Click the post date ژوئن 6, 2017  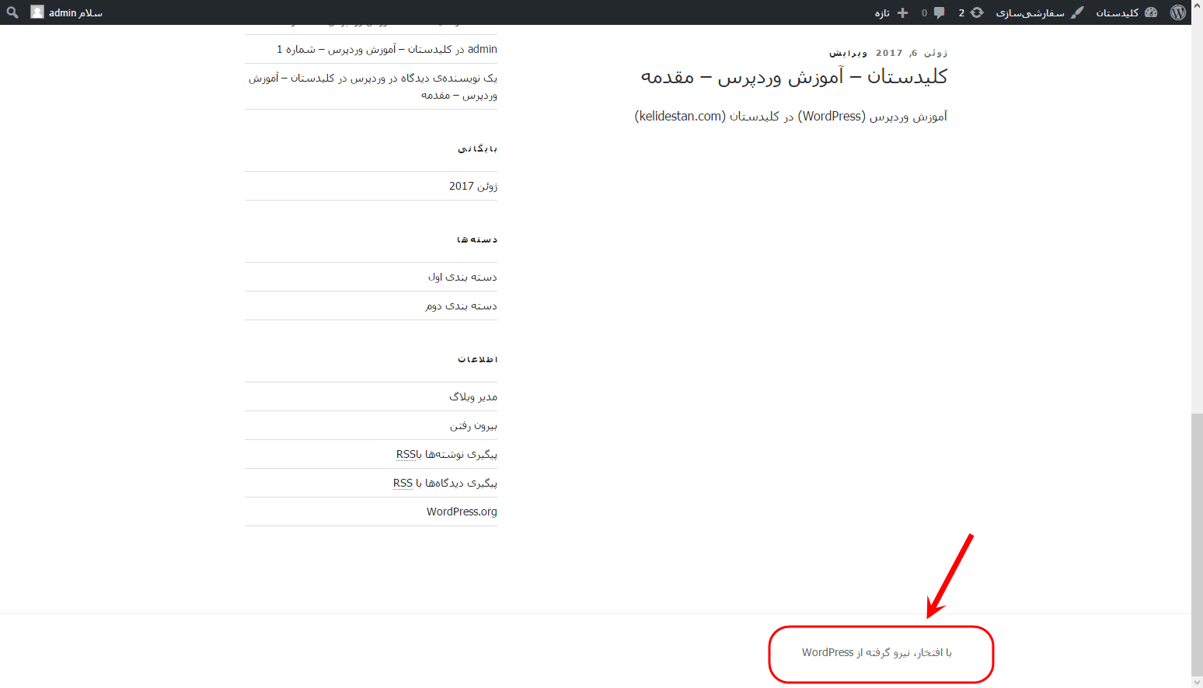pyautogui.click(x=912, y=53)
